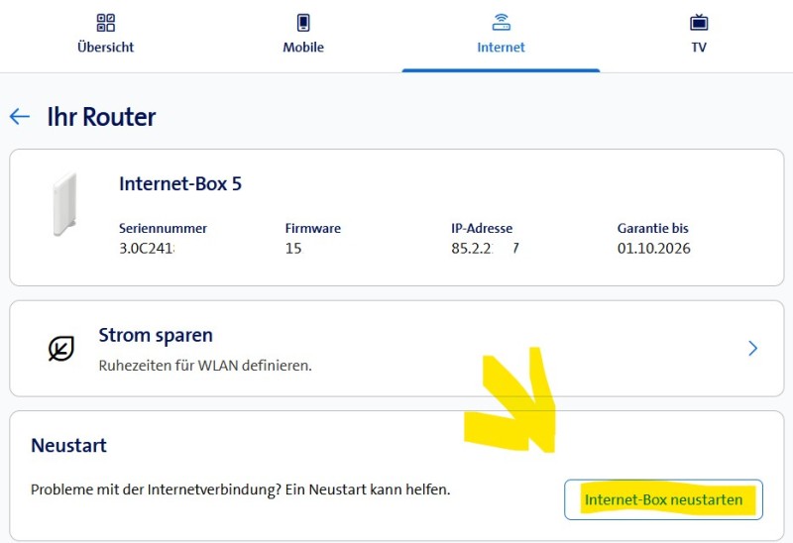Click the Mobile phone icon
Viewport: 793px width, 543px height.
pyautogui.click(x=303, y=22)
